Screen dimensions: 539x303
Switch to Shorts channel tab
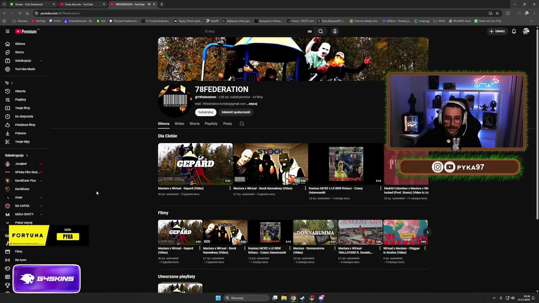click(x=195, y=124)
